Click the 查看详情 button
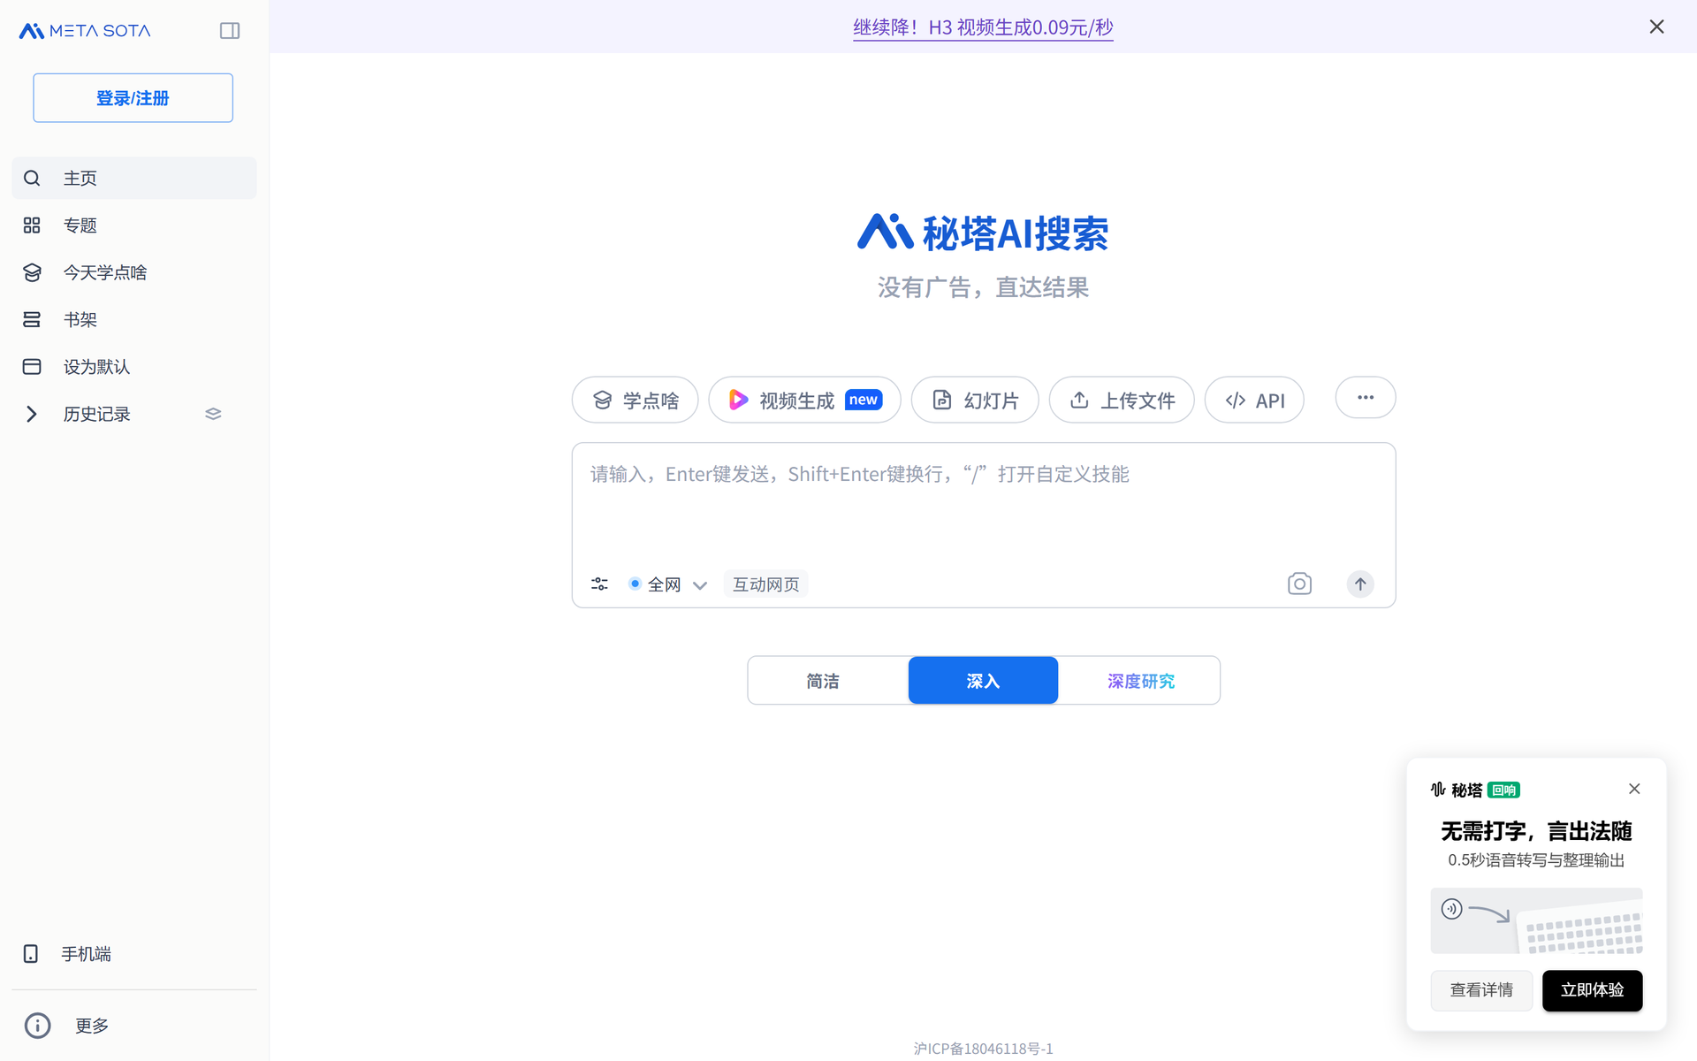 (x=1481, y=990)
